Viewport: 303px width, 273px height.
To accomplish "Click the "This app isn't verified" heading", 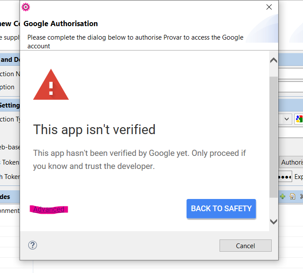I will point(94,129).
